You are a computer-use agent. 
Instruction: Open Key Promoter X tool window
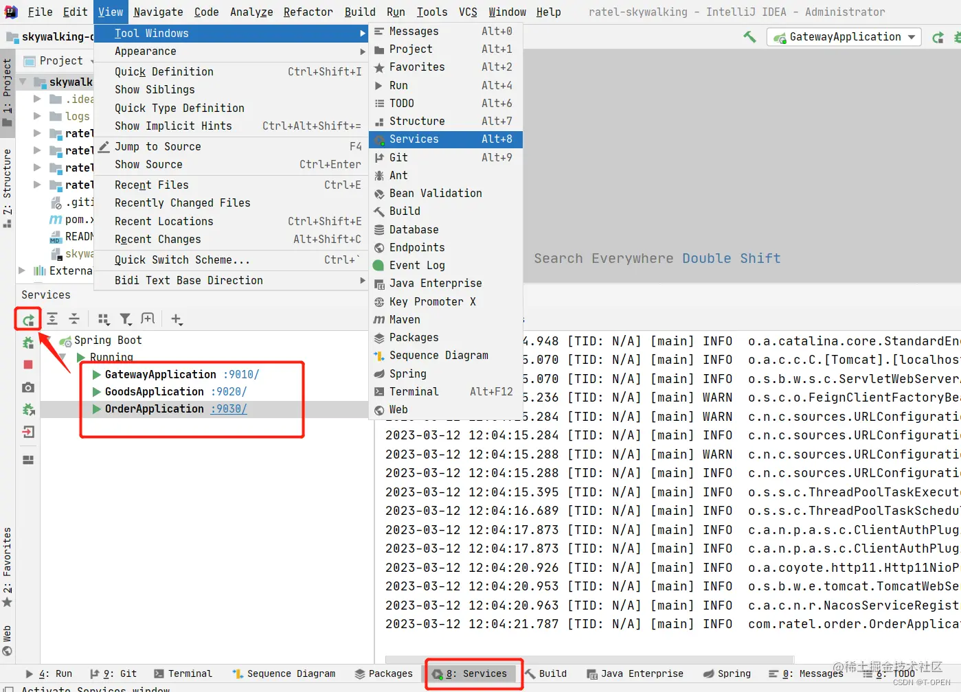[x=446, y=301]
